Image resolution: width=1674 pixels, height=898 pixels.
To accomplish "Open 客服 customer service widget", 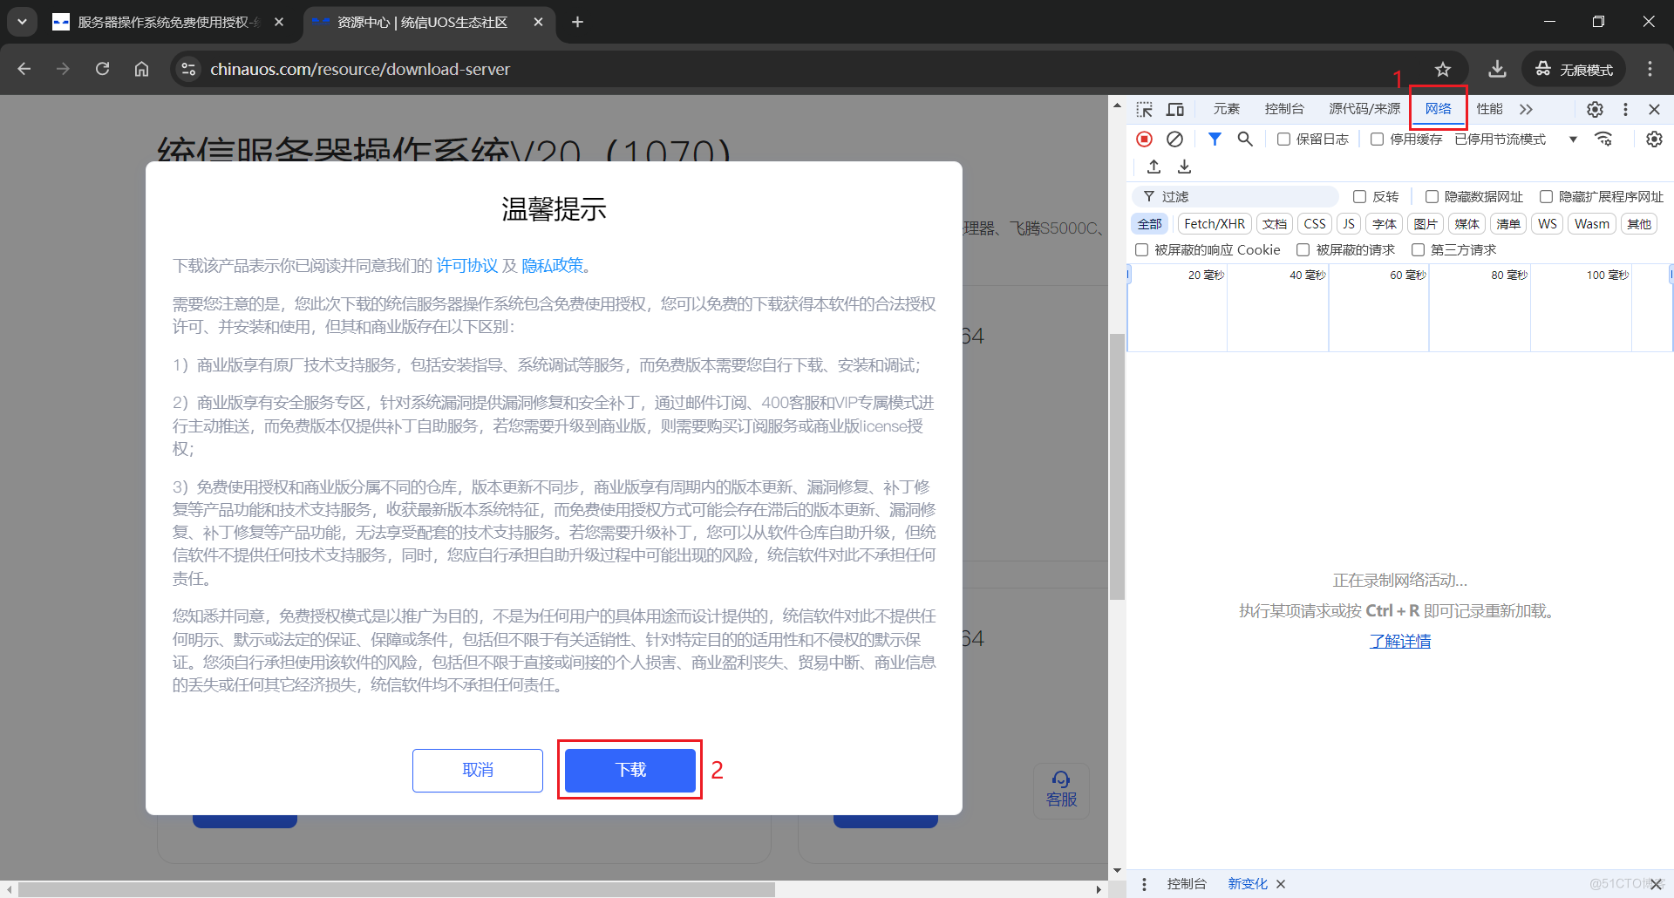I will pyautogui.click(x=1061, y=790).
